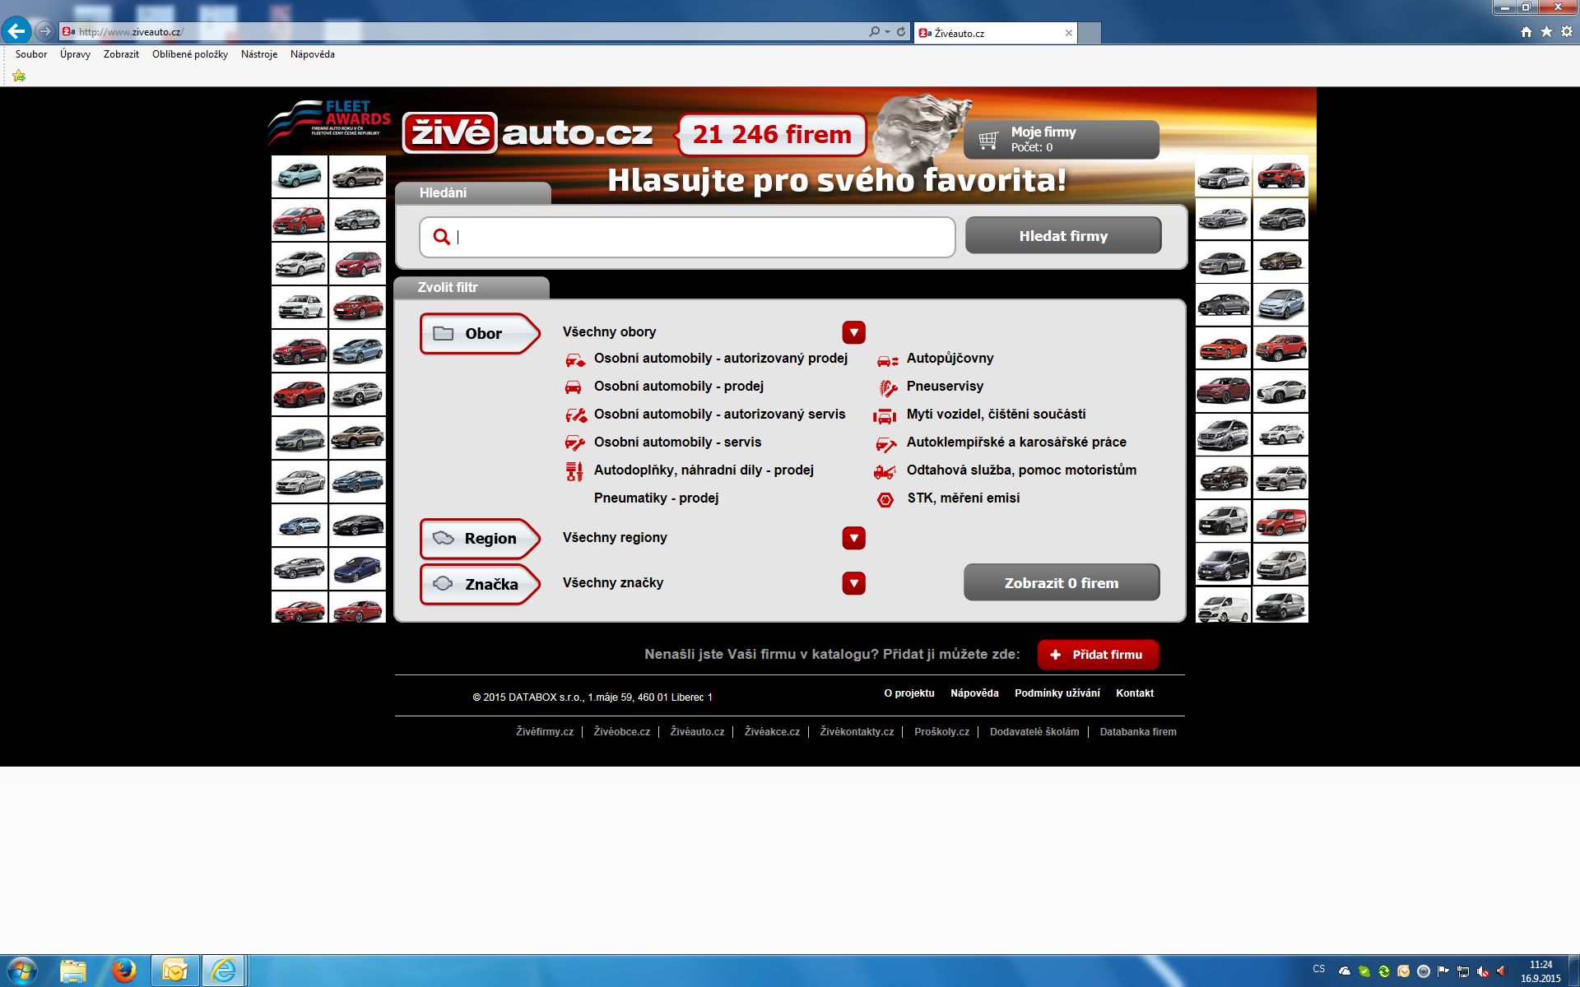Open Firefox from the taskbar
This screenshot has width=1580, height=987.
(124, 971)
